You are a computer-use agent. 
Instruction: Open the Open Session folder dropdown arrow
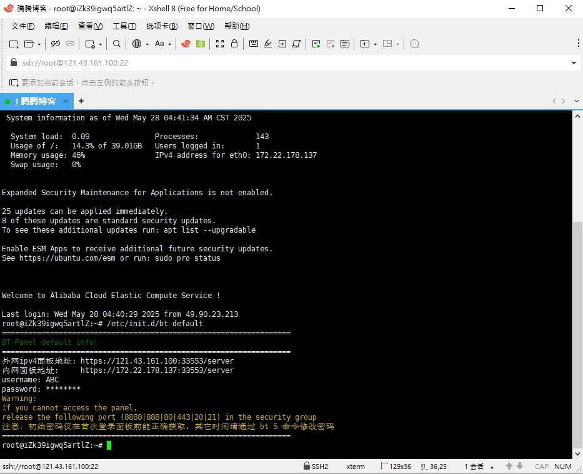click(39, 44)
